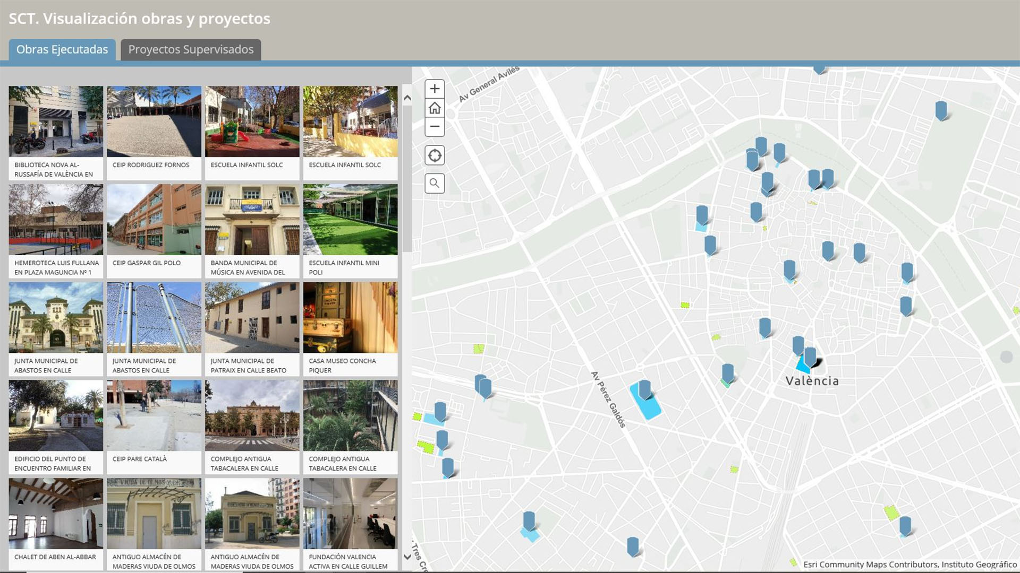Select Escuela Infantil Mini Poli card

click(x=350, y=231)
